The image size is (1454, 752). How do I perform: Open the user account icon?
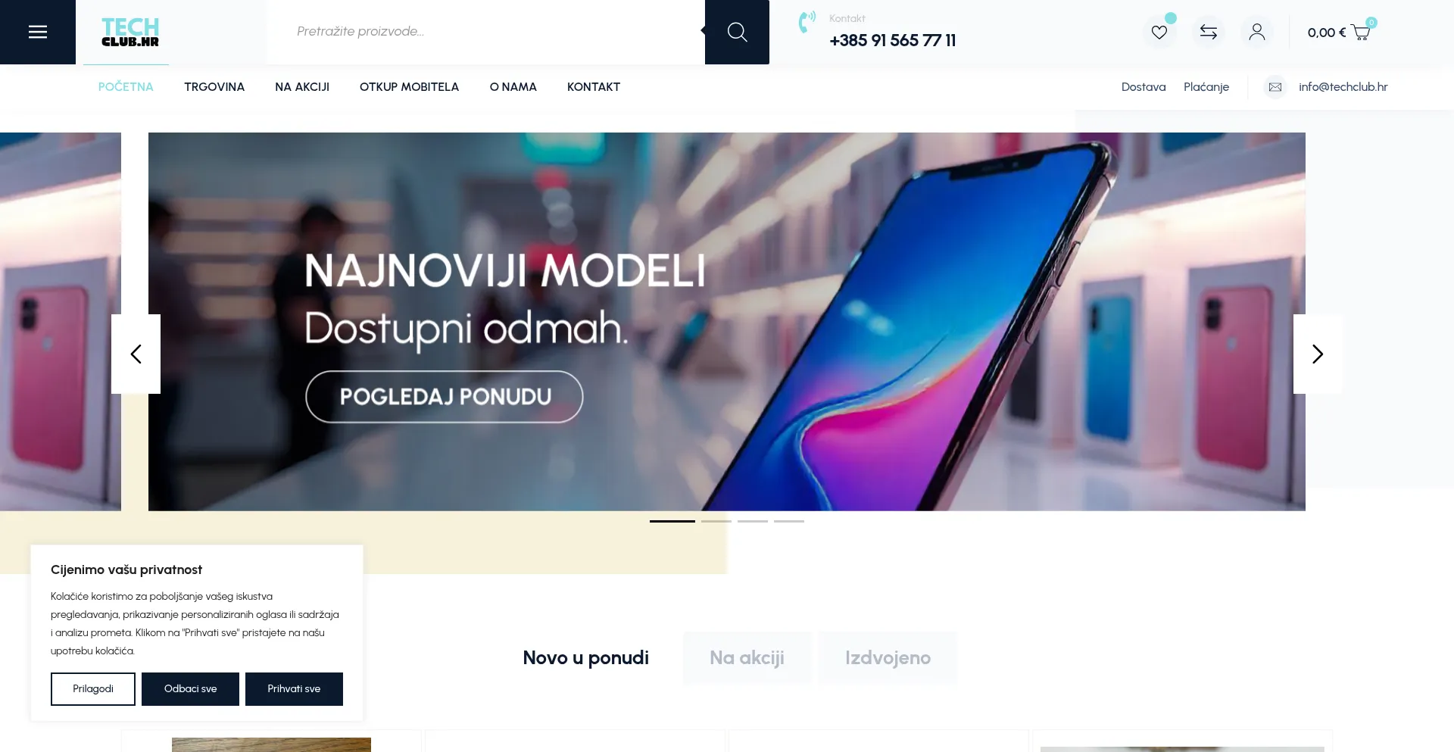click(x=1257, y=32)
